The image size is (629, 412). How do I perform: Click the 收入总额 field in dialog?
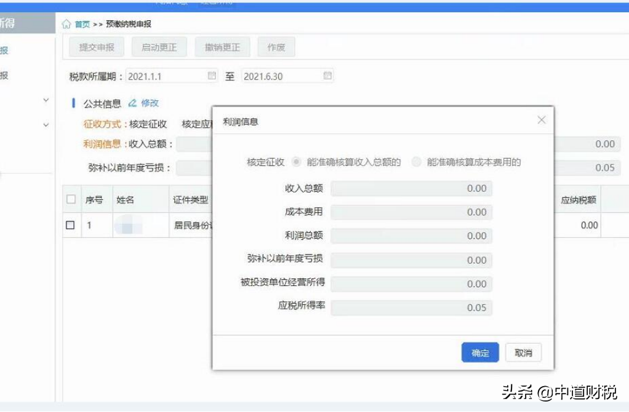tap(412, 188)
